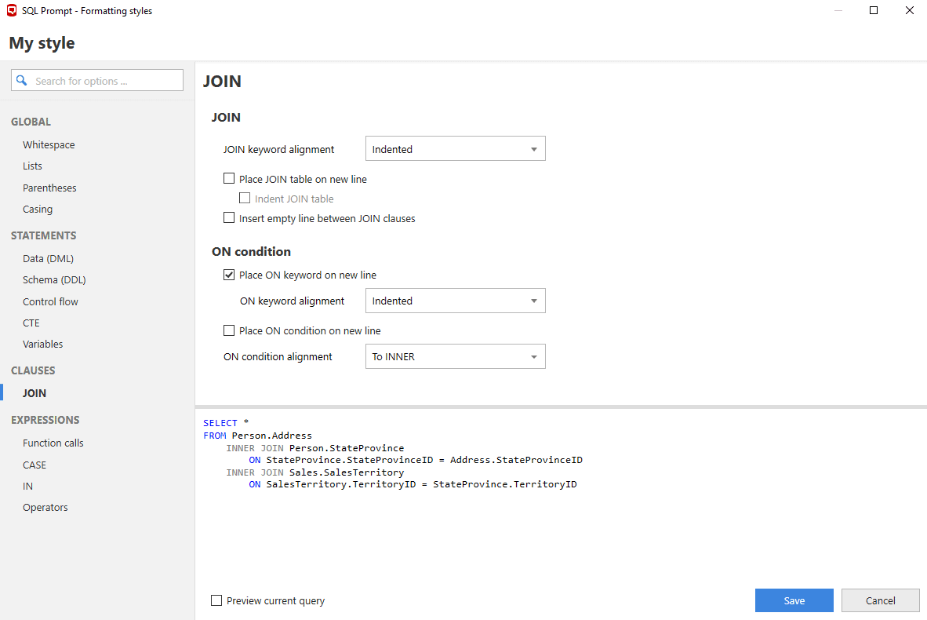Image resolution: width=927 pixels, height=620 pixels.
Task: Open ON keyword alignment dropdown
Action: click(x=455, y=301)
